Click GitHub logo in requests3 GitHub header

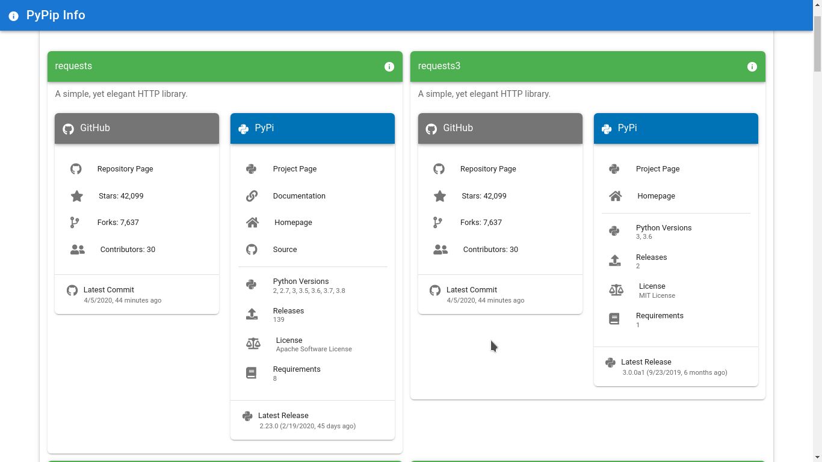tap(431, 129)
